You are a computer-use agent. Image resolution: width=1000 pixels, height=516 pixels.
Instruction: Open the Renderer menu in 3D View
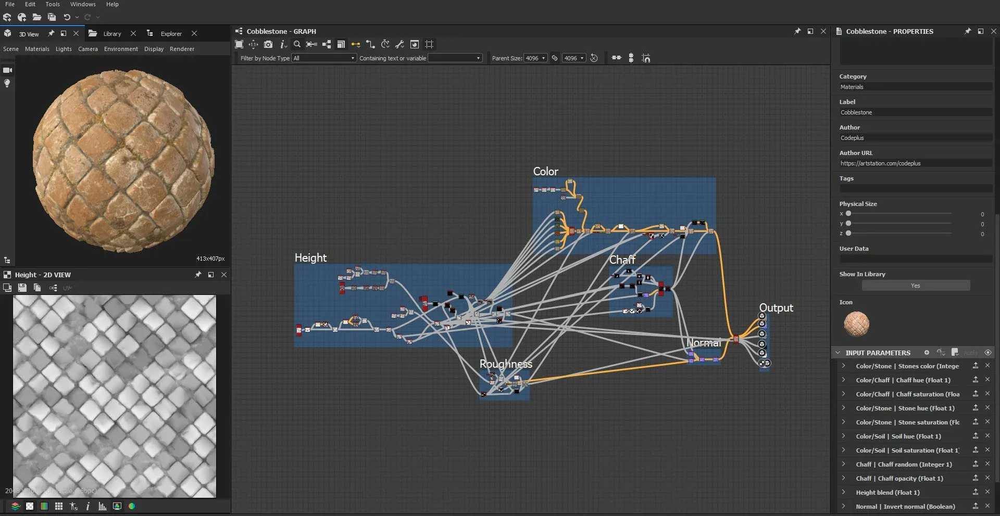(182, 49)
